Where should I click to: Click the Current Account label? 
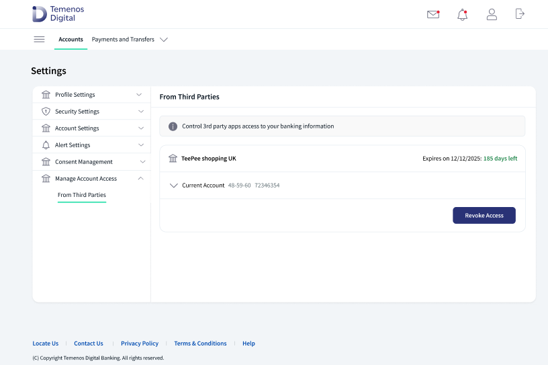[203, 186]
